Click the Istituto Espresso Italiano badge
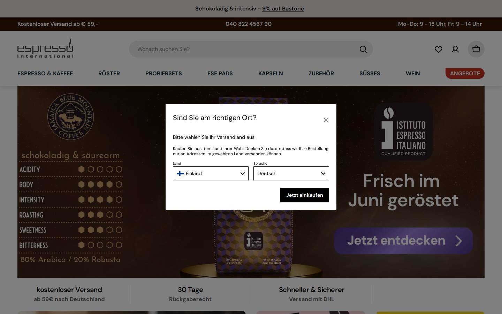The image size is (502, 314). 403,131
